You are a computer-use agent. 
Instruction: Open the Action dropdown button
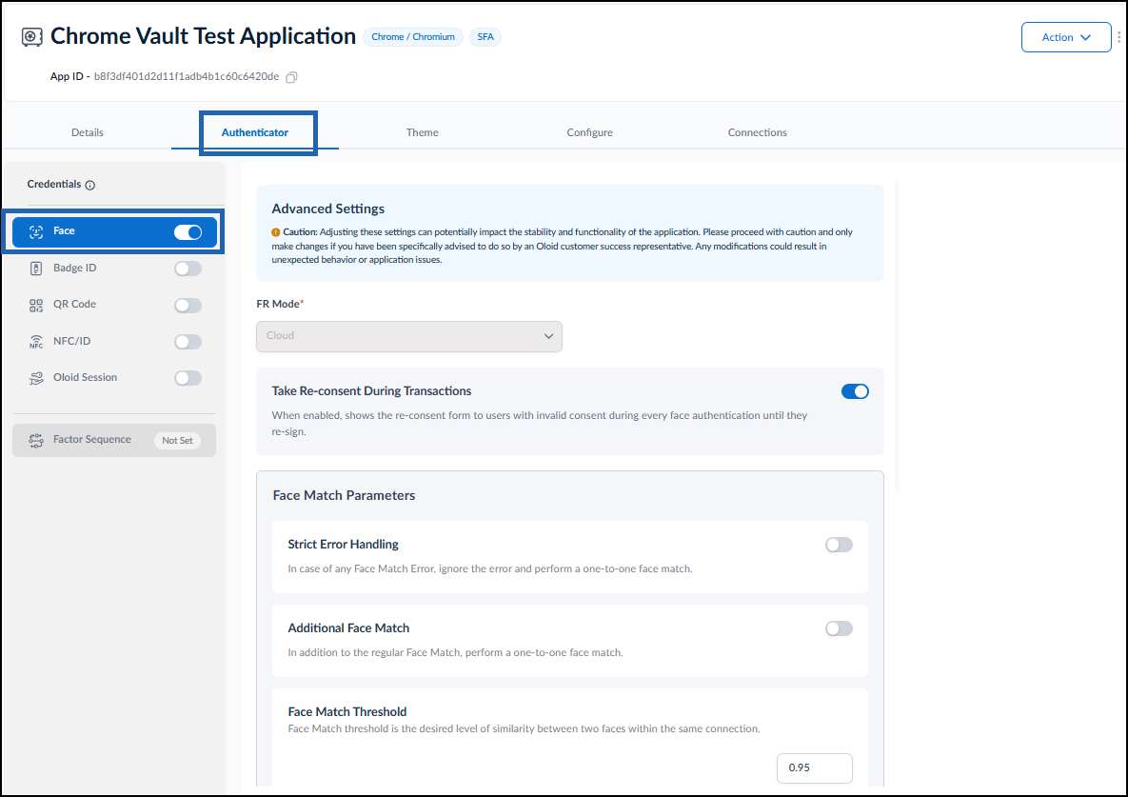[x=1065, y=37]
